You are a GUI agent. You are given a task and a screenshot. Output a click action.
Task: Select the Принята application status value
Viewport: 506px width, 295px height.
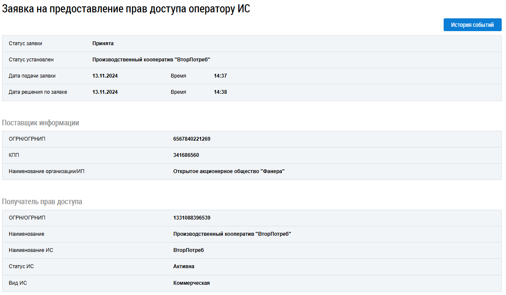pyautogui.click(x=103, y=43)
